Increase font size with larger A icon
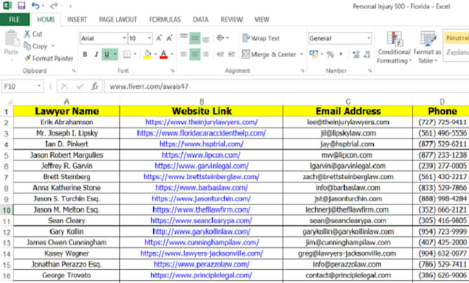 point(159,38)
